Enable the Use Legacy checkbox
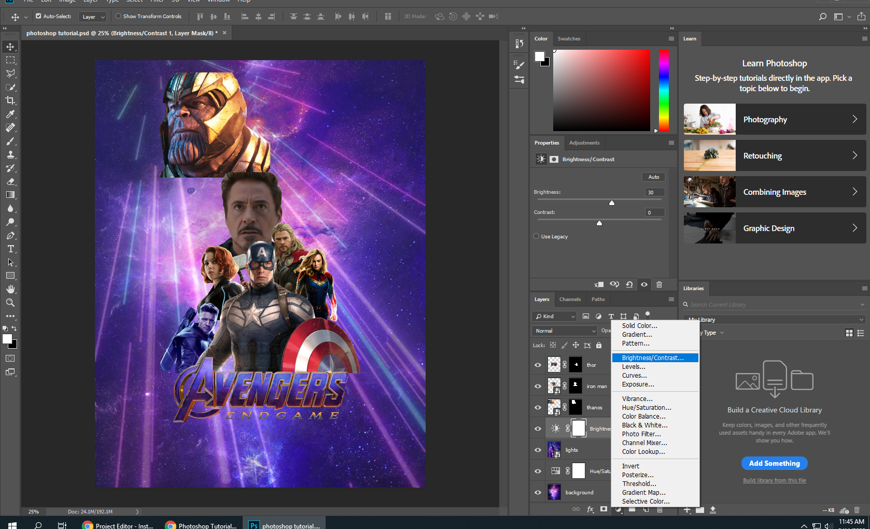 pyautogui.click(x=536, y=236)
